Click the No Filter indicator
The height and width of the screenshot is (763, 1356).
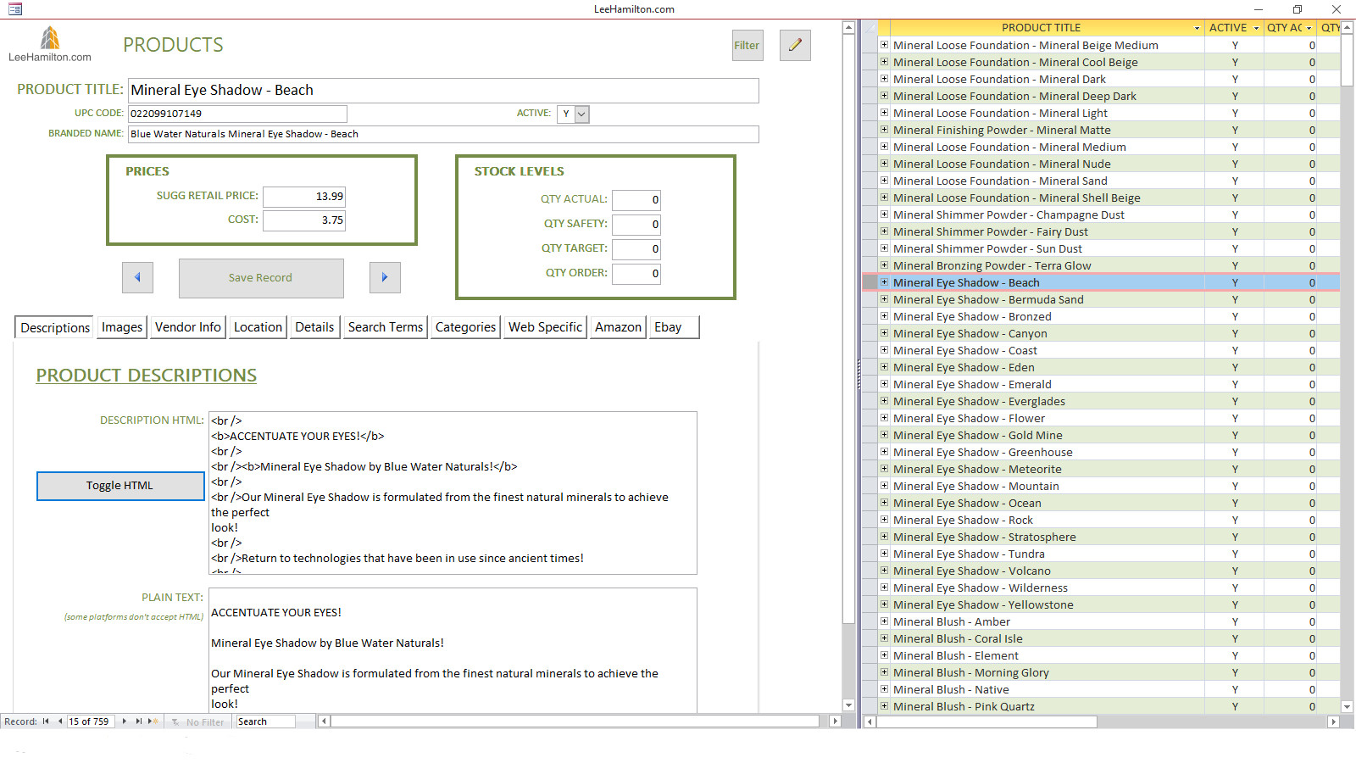pyautogui.click(x=198, y=722)
